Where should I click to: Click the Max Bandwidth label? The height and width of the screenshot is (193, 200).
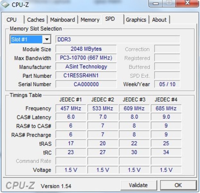(33, 58)
